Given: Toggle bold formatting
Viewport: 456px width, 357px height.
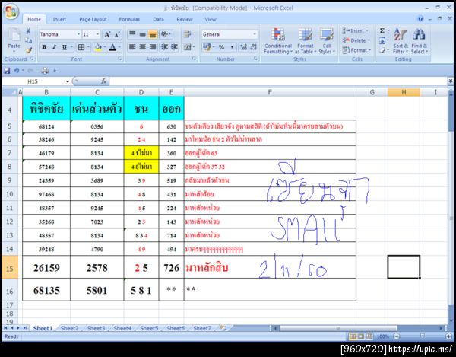Looking at the screenshot, I should click(44, 47).
